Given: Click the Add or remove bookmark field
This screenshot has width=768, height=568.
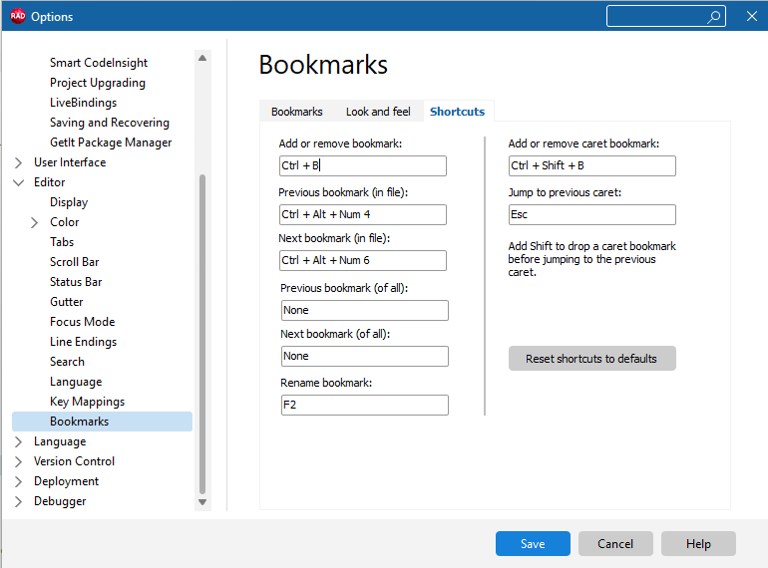Looking at the screenshot, I should tap(363, 165).
